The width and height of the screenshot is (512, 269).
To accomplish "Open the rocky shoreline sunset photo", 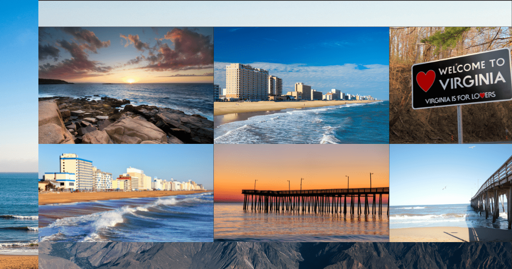I will [126, 85].
